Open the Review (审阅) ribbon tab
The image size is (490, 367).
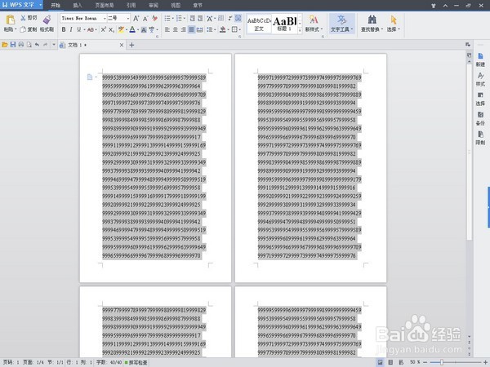coord(154,6)
